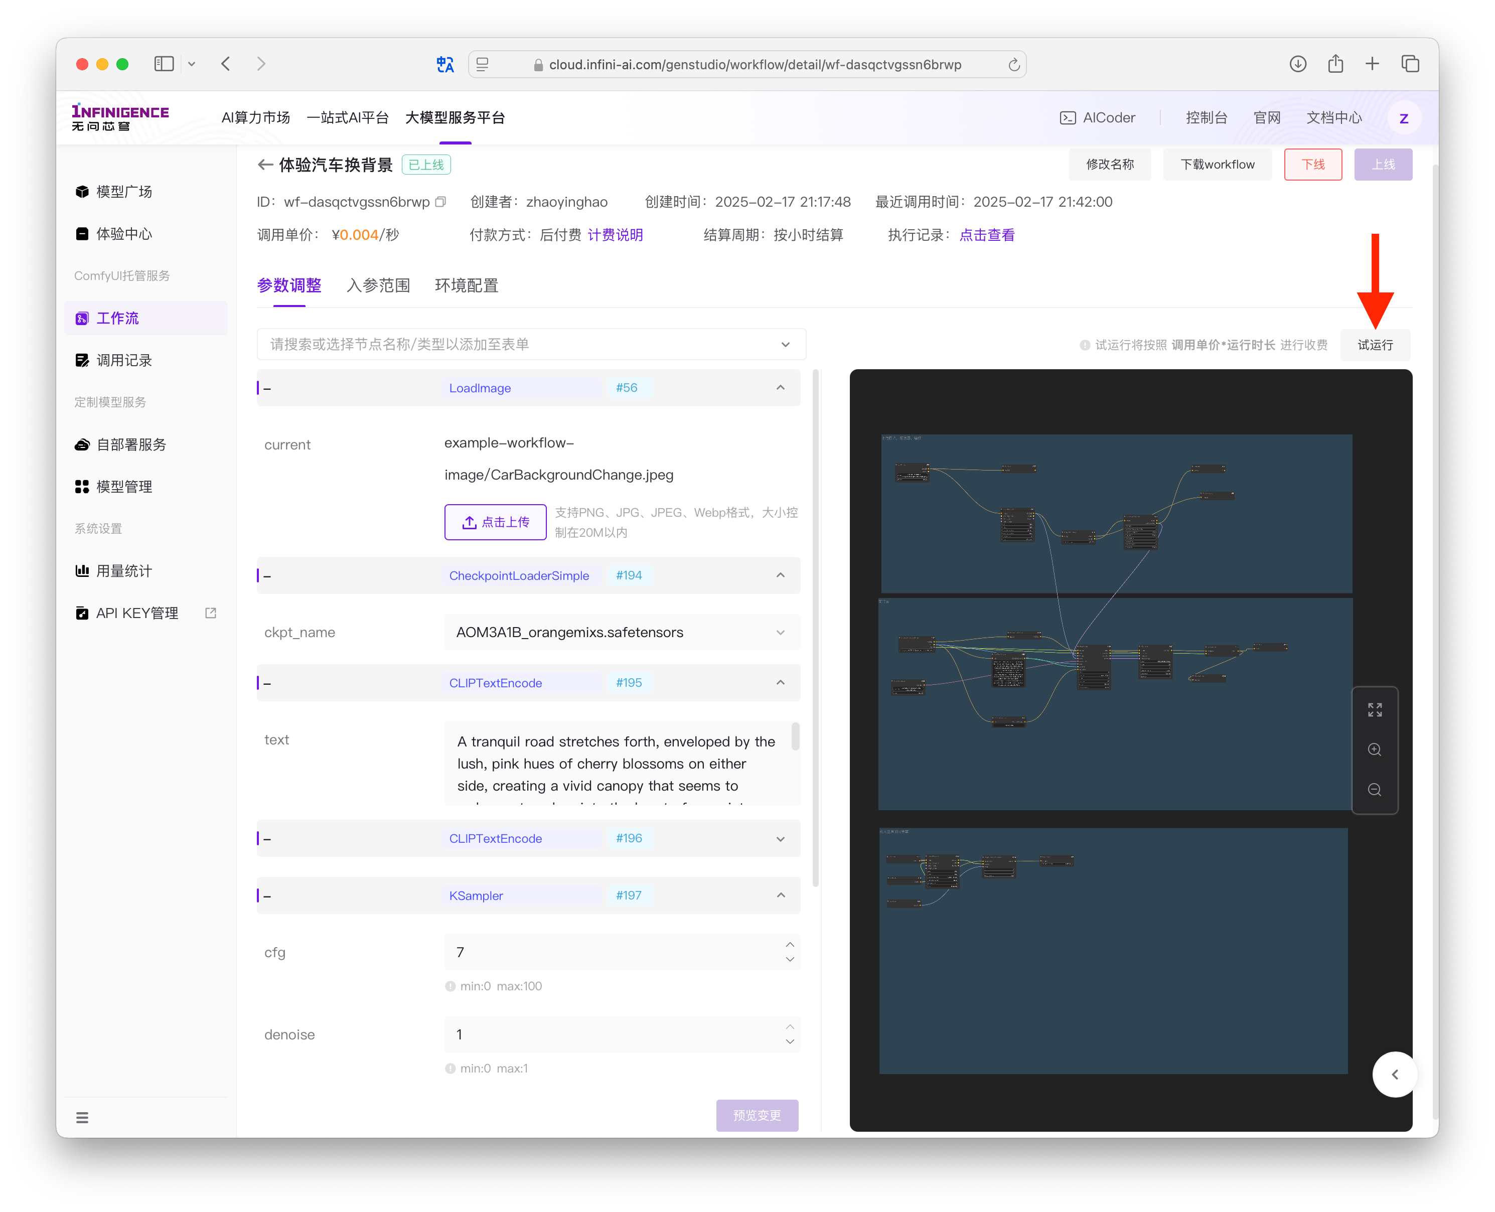The image size is (1495, 1212).
Task: Click the workflow graph preview thumbnail
Action: 1130,750
